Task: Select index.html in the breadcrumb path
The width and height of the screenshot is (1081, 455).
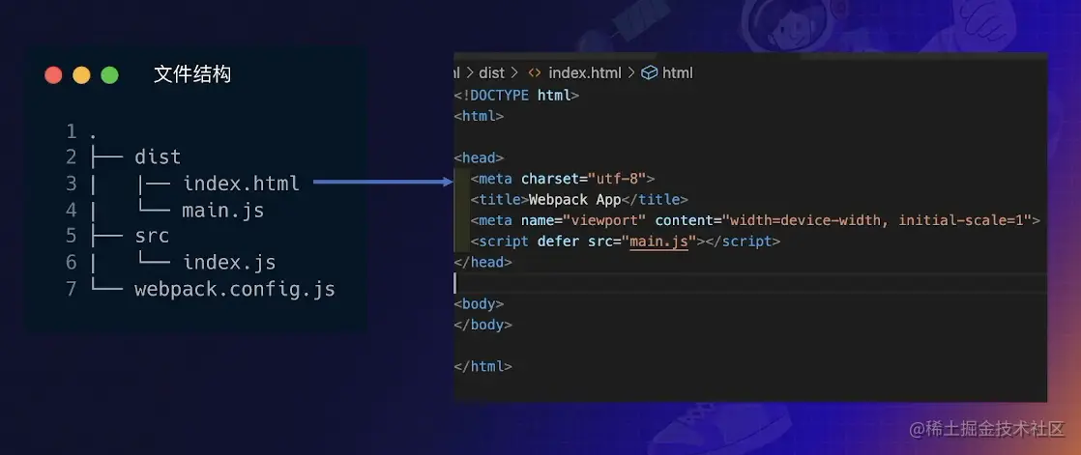Action: click(x=585, y=73)
